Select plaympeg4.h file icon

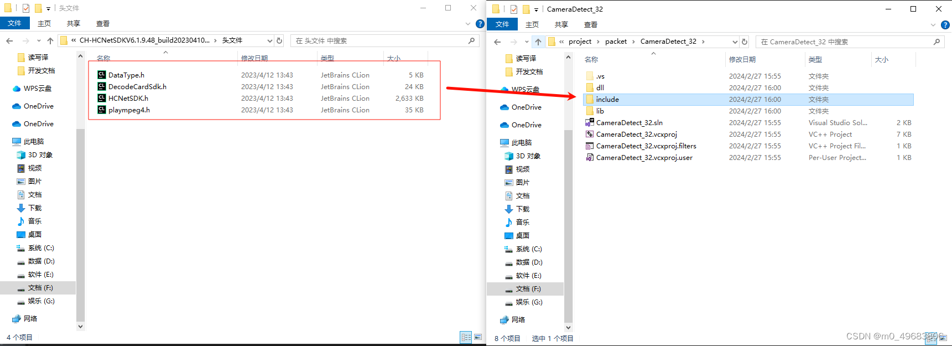102,110
